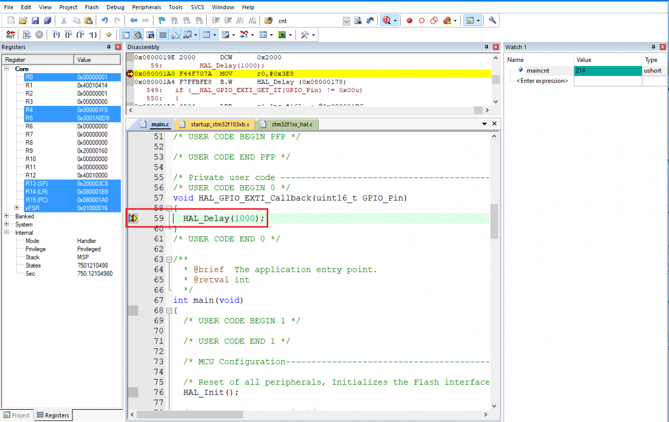Click the Run button in debug toolbar
This screenshot has height=422, width=669.
coord(26,35)
